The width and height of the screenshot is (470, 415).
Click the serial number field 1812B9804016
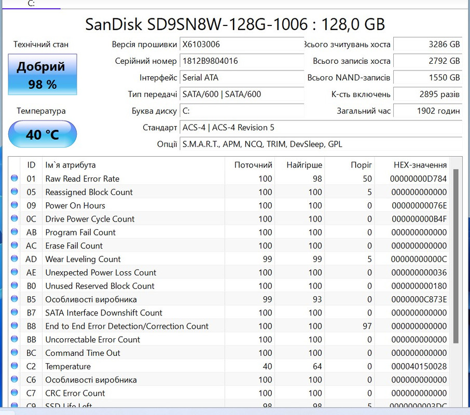[242, 61]
